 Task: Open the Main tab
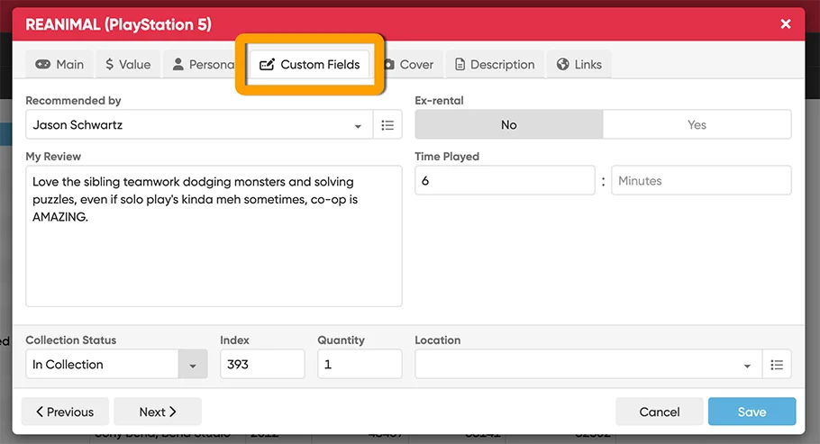[59, 65]
